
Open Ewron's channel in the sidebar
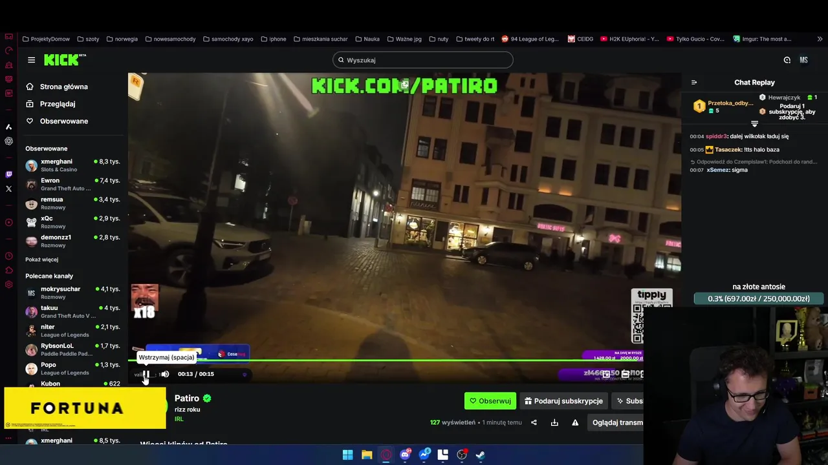click(x=72, y=184)
